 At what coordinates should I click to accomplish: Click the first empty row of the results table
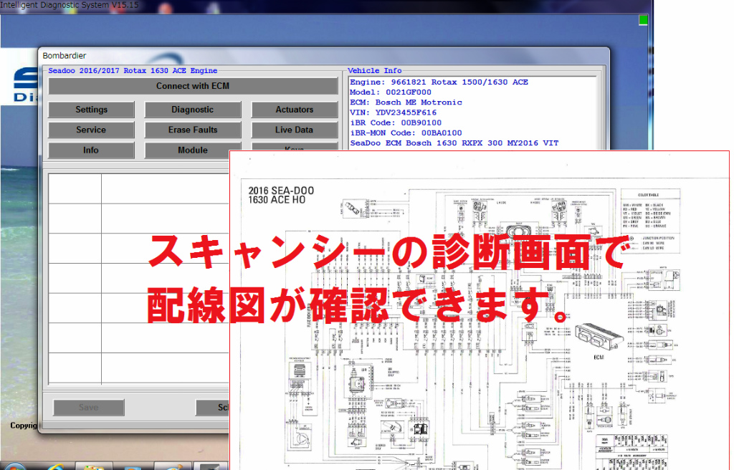(138, 188)
